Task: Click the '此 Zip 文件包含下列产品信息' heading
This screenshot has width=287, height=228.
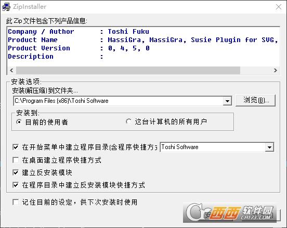Action: tap(46, 21)
